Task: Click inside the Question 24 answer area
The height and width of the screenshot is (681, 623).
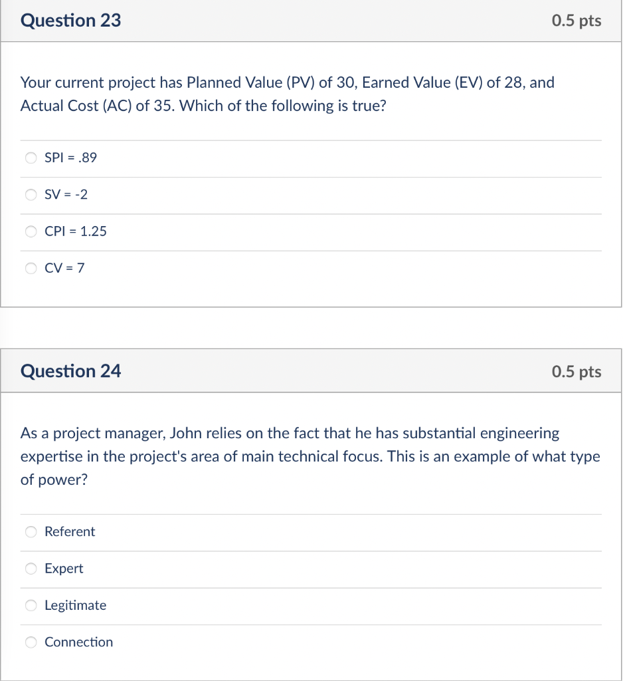Action: click(311, 587)
